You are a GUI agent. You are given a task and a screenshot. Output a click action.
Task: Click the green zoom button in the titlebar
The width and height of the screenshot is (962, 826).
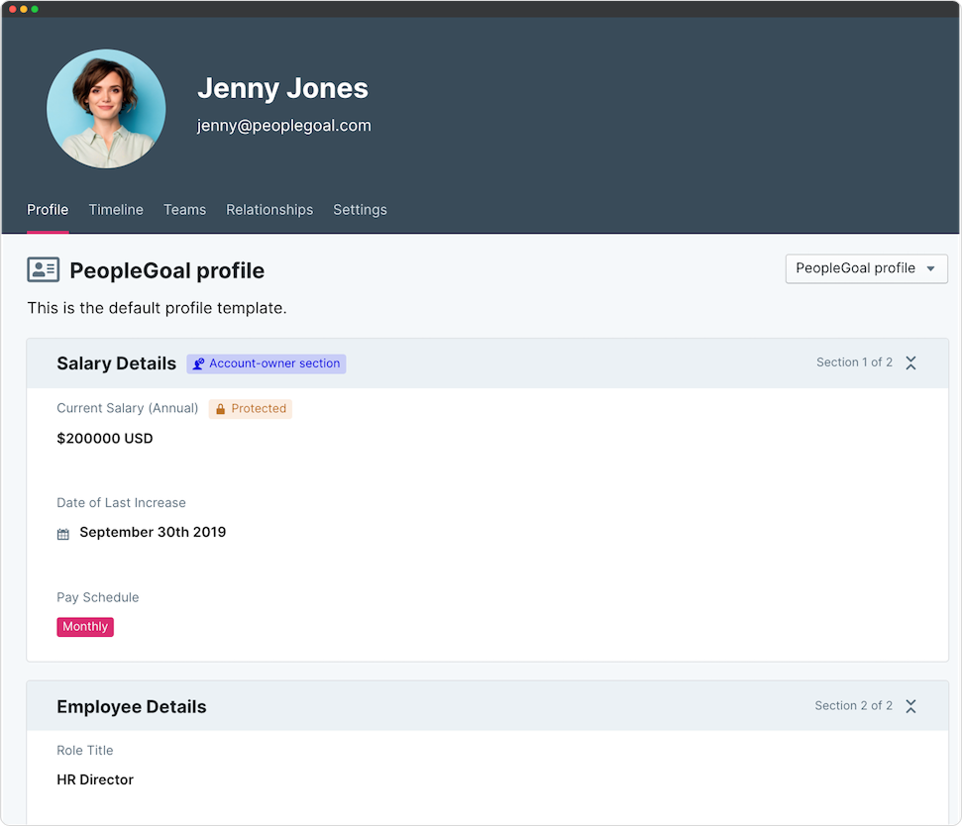click(36, 7)
